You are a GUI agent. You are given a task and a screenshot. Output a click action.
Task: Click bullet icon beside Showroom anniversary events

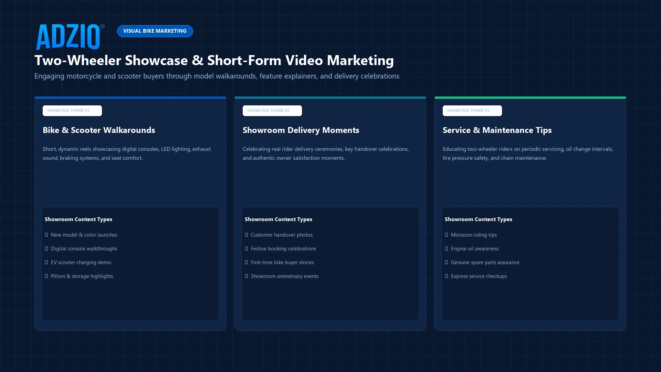point(246,276)
